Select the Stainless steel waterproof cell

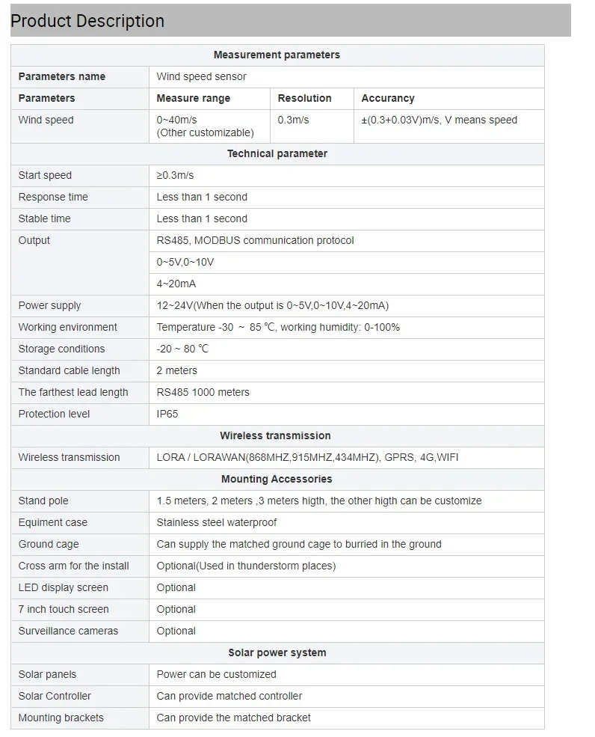(347, 523)
